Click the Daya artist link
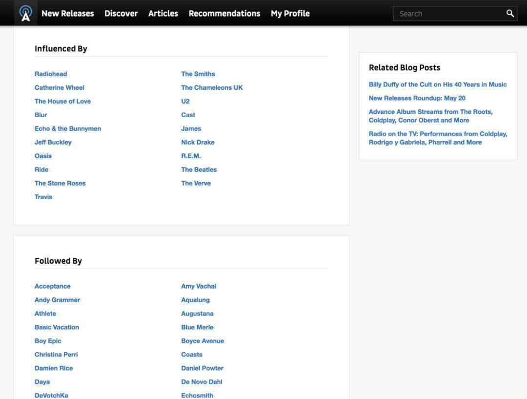Image resolution: width=527 pixels, height=399 pixels. (x=42, y=382)
